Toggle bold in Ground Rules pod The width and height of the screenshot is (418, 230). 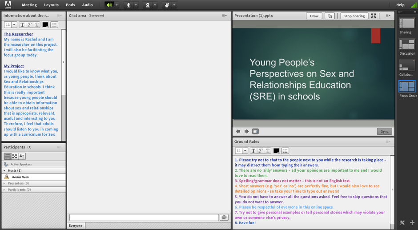(253, 151)
